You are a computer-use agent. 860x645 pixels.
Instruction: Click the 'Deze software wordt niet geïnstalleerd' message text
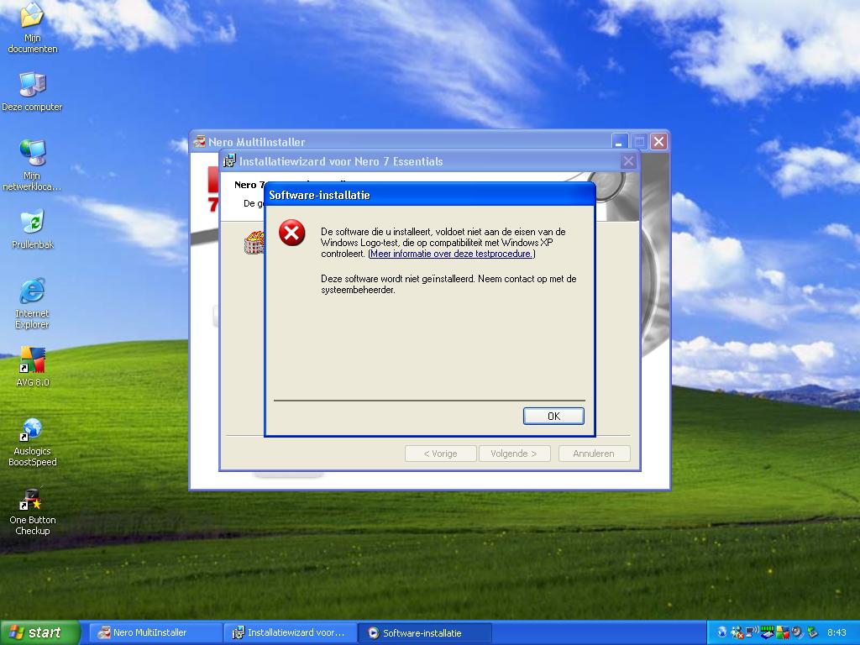(448, 284)
